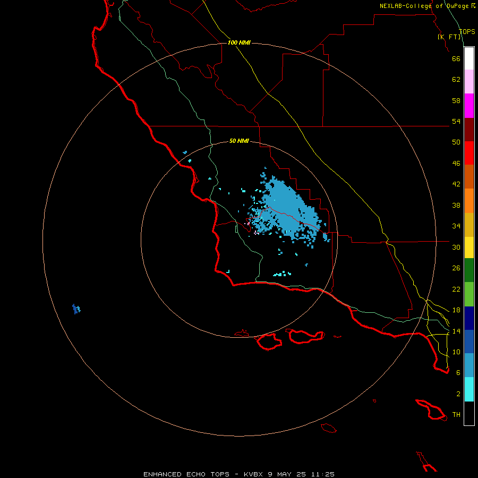
Task: Click the "TH" threshold legend label
Action: pyautogui.click(x=456, y=415)
